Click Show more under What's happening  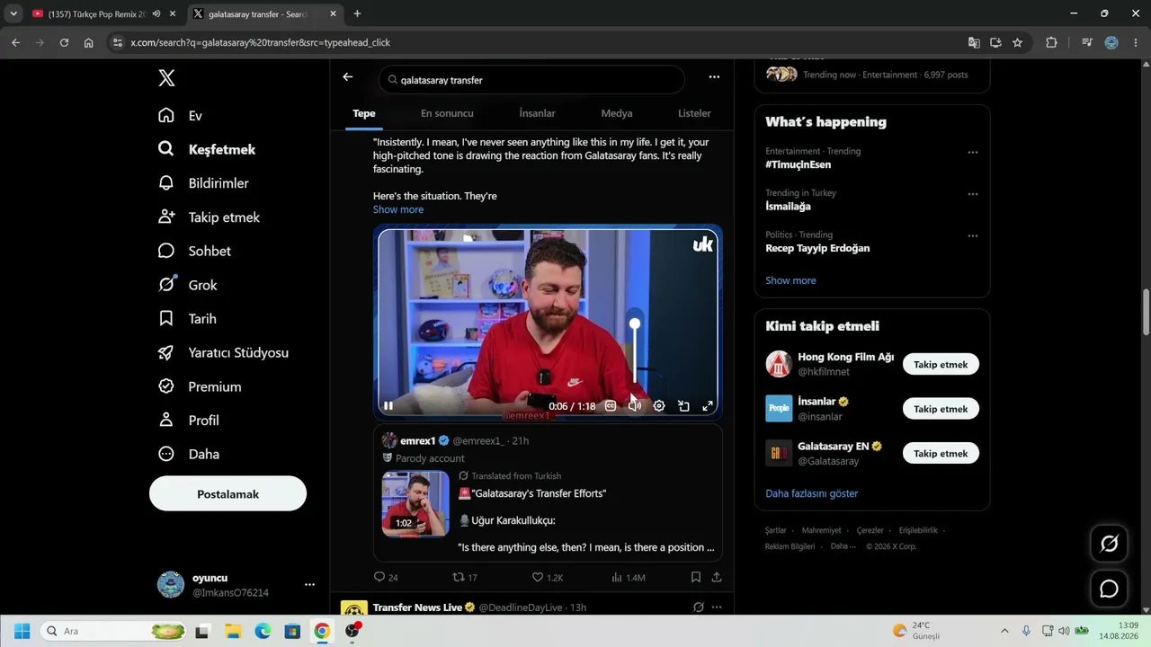[790, 280]
